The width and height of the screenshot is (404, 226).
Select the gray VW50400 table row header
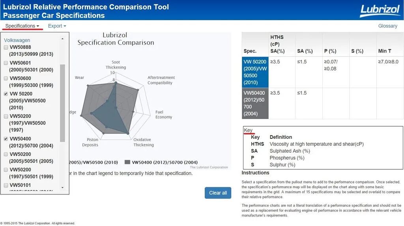[x=255, y=103]
